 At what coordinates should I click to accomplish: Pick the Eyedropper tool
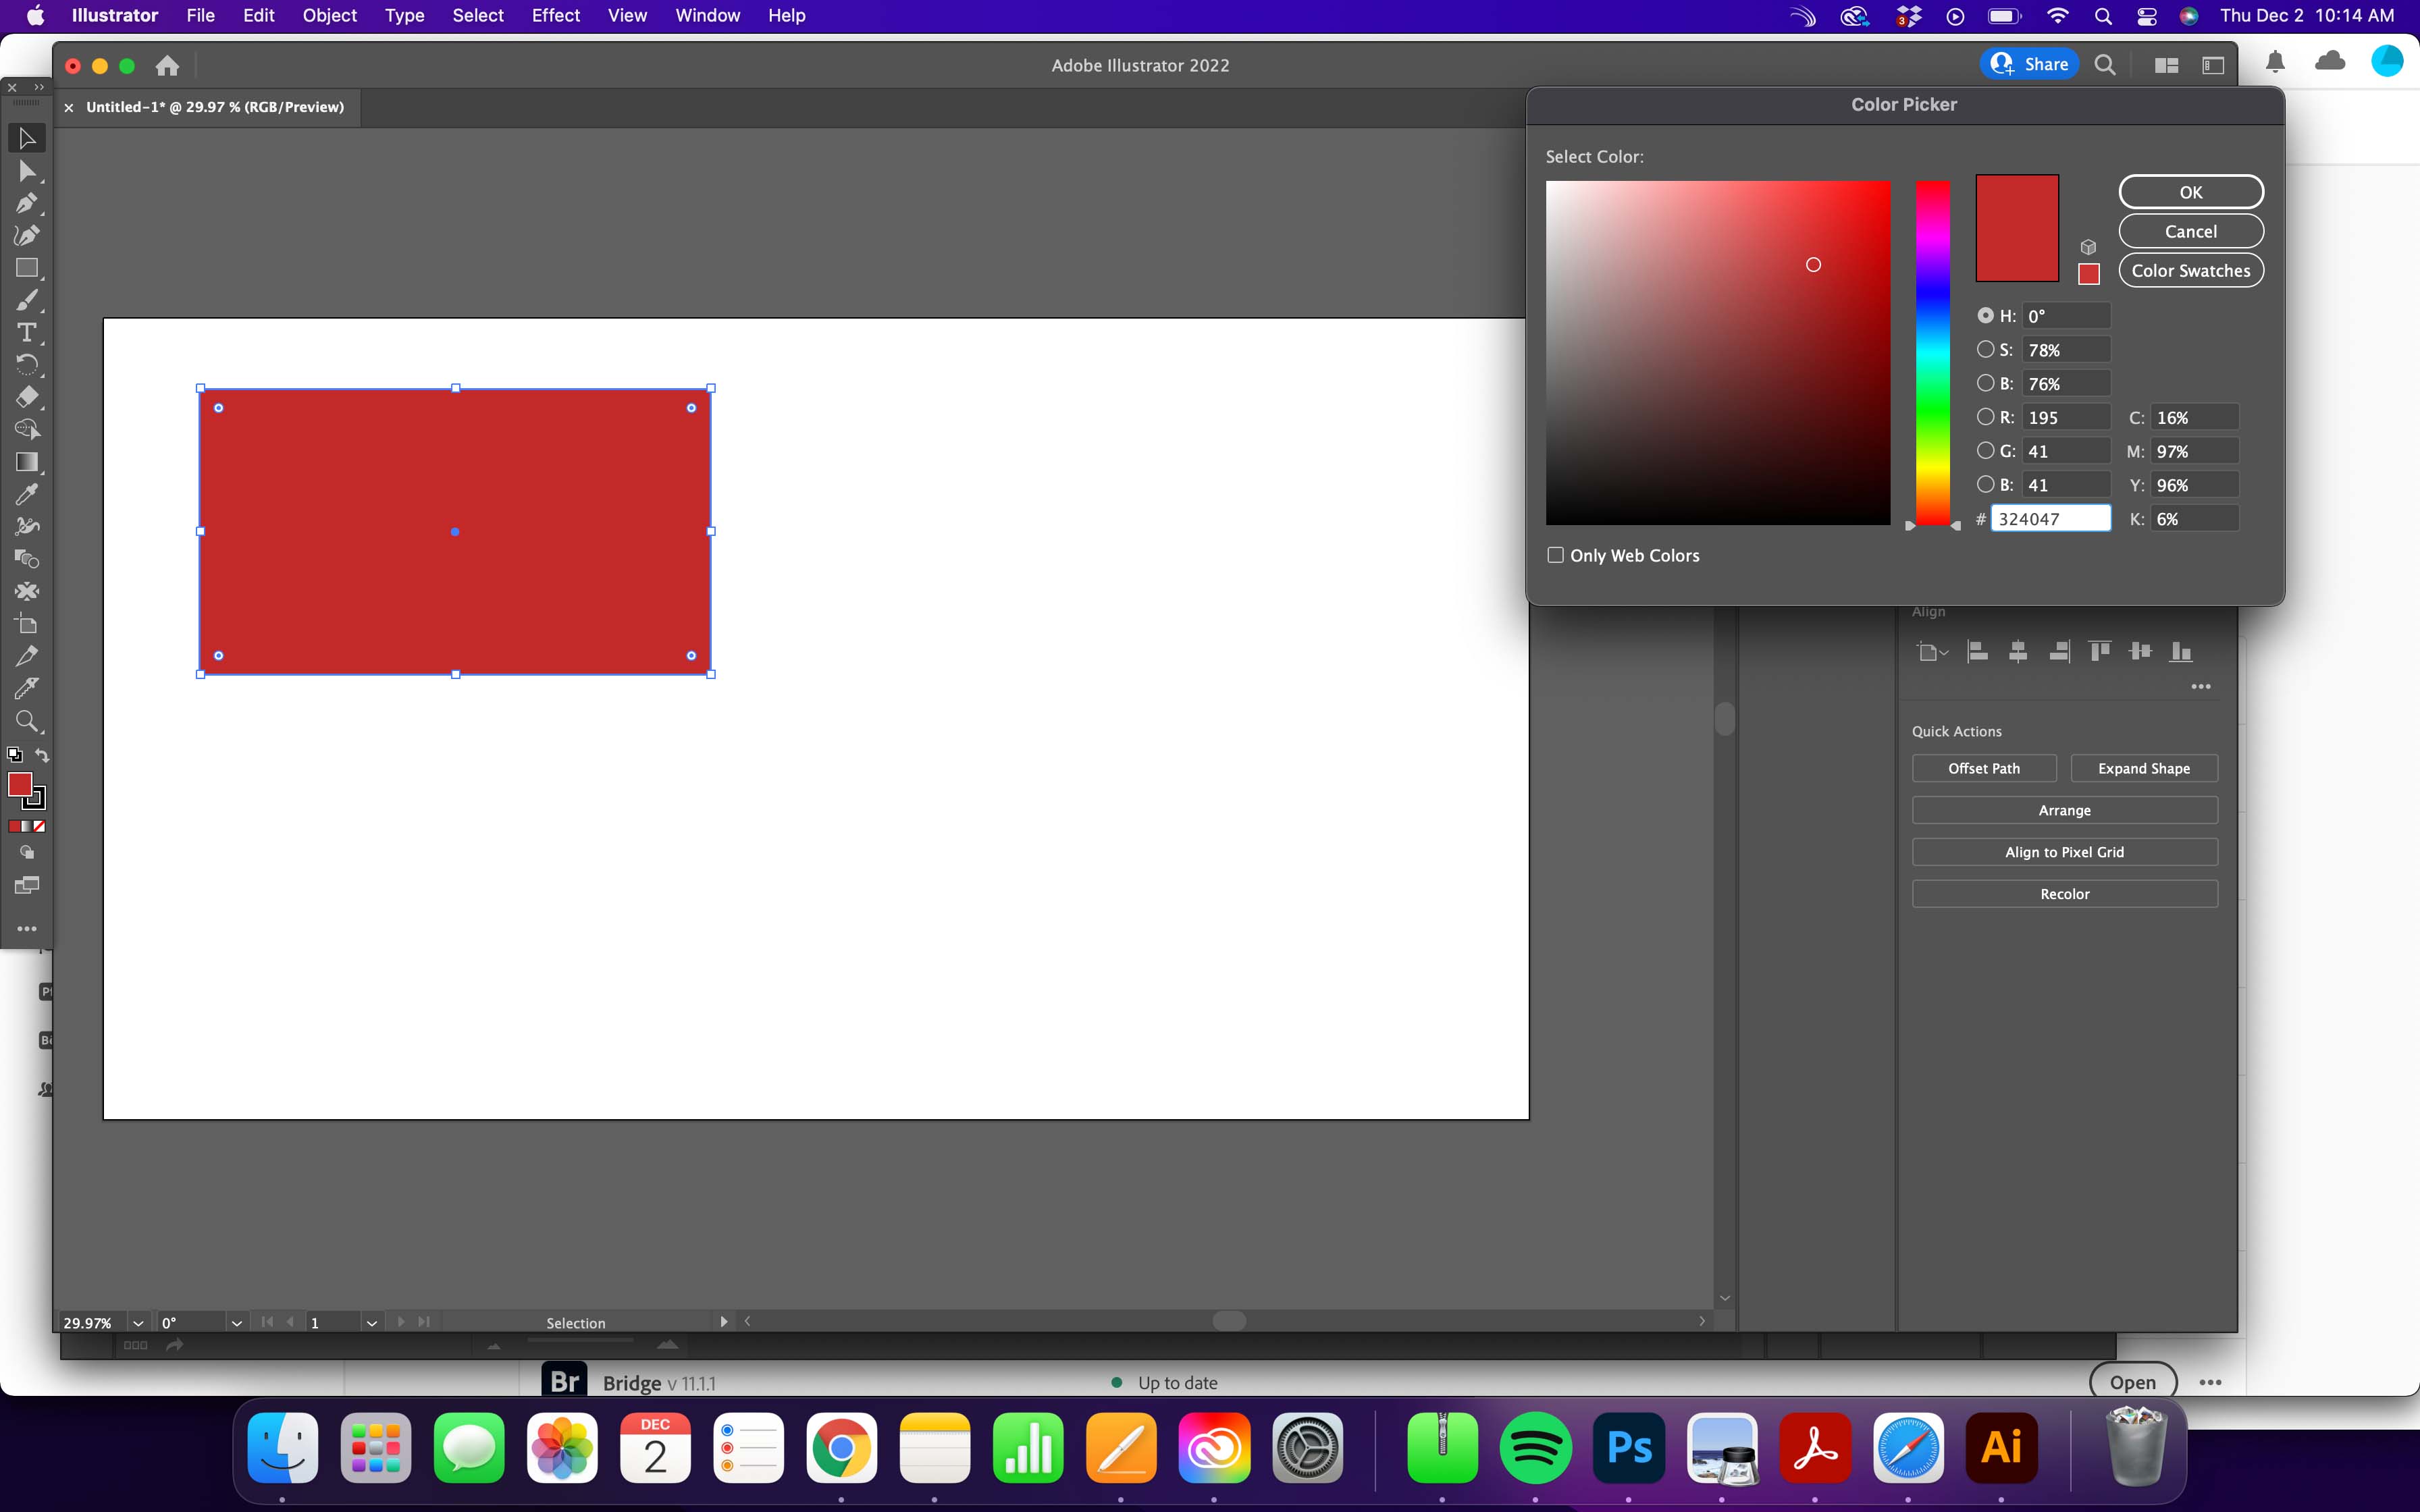(27, 495)
